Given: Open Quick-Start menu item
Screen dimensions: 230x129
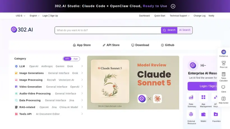Looking at the screenshot, I should [160, 16].
